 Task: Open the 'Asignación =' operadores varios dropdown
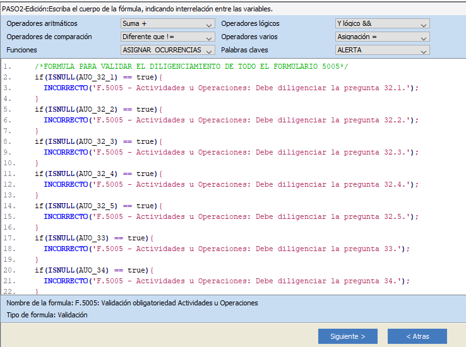382,37
